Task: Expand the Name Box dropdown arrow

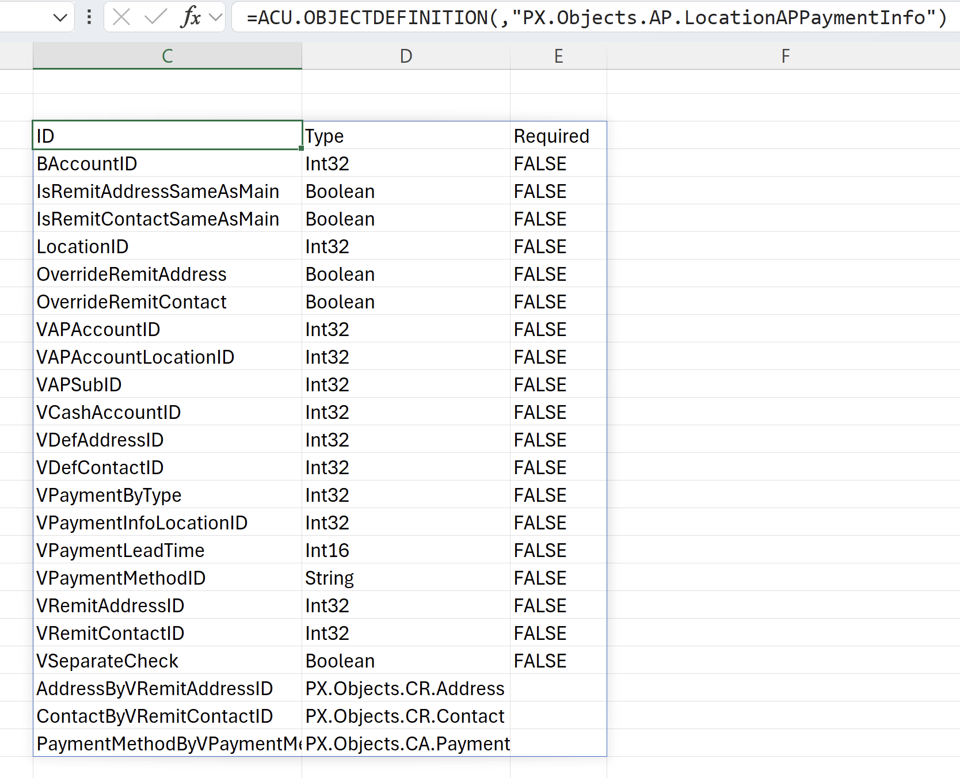Action: point(60,18)
